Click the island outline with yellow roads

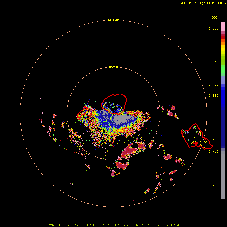click(x=196, y=136)
